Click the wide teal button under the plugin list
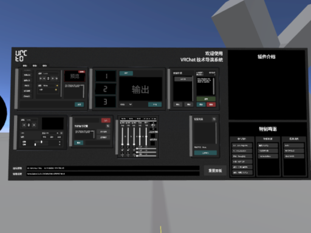The width and height of the screenshot is (311, 233). [x=205, y=153]
